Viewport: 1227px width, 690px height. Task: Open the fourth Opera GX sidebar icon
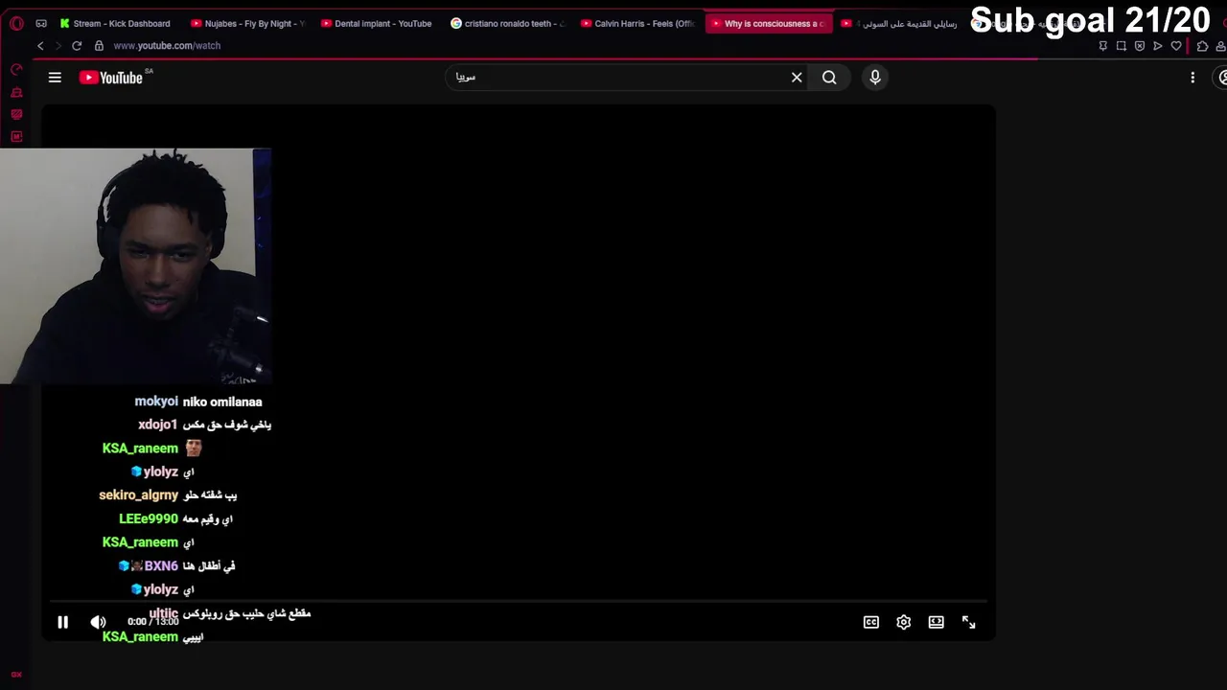16,136
